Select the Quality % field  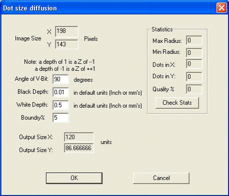pyautogui.click(x=194, y=89)
